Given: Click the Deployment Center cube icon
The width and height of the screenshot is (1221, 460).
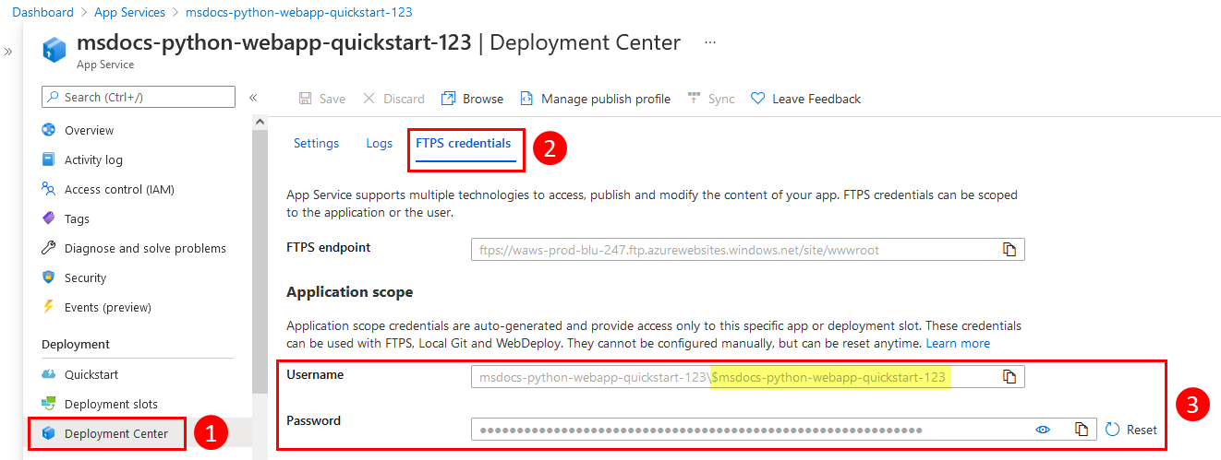Looking at the screenshot, I should 49,433.
